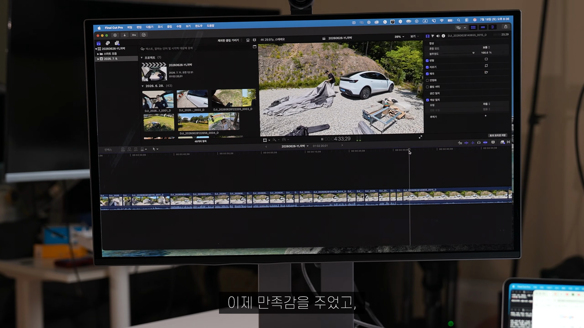The height and width of the screenshot is (328, 584).
Task: Open the 편집 menu
Action: click(x=139, y=27)
